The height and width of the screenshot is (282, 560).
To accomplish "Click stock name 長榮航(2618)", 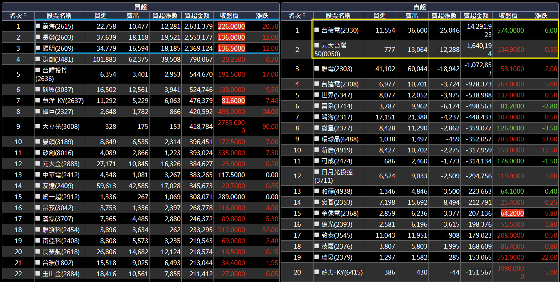I will click(x=60, y=252).
